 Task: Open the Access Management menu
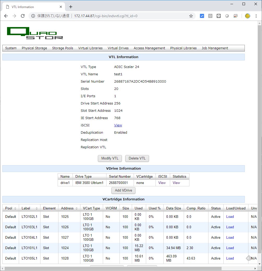[x=149, y=48]
